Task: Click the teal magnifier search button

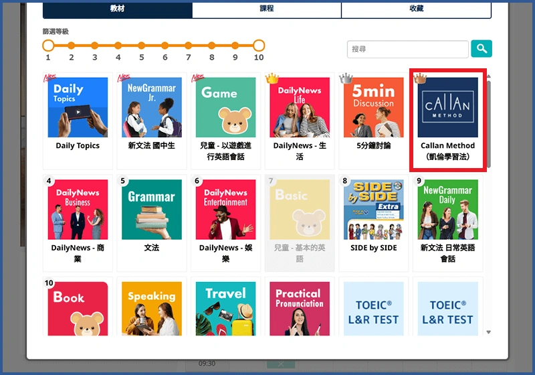Action: tap(481, 49)
